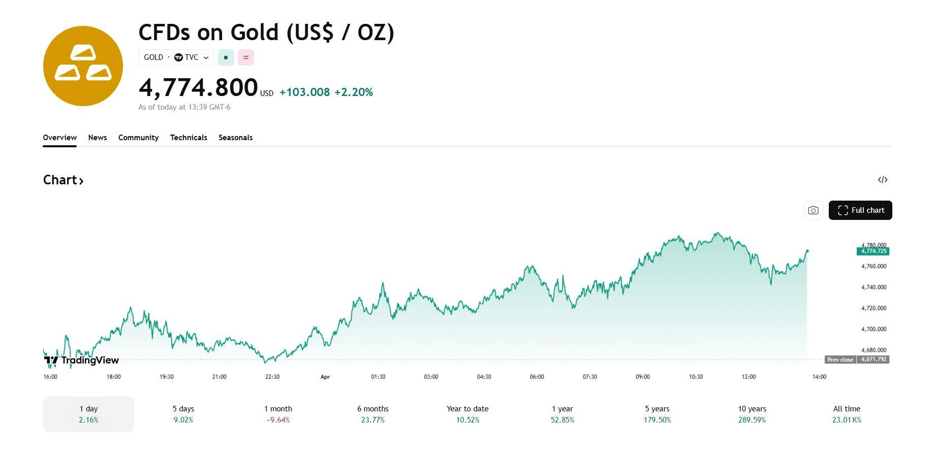Open the Community tab
The image size is (935, 452).
(x=138, y=138)
